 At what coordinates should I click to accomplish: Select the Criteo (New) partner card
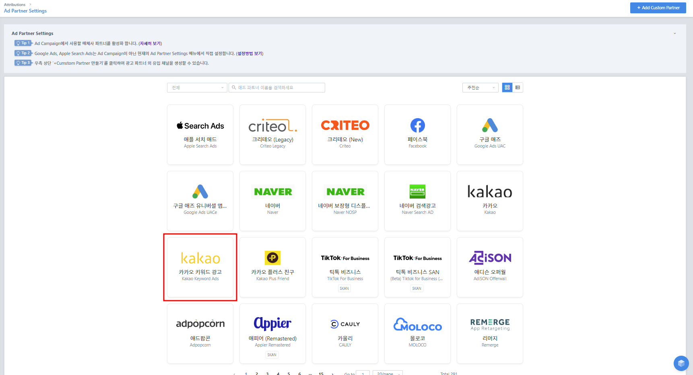coord(345,135)
